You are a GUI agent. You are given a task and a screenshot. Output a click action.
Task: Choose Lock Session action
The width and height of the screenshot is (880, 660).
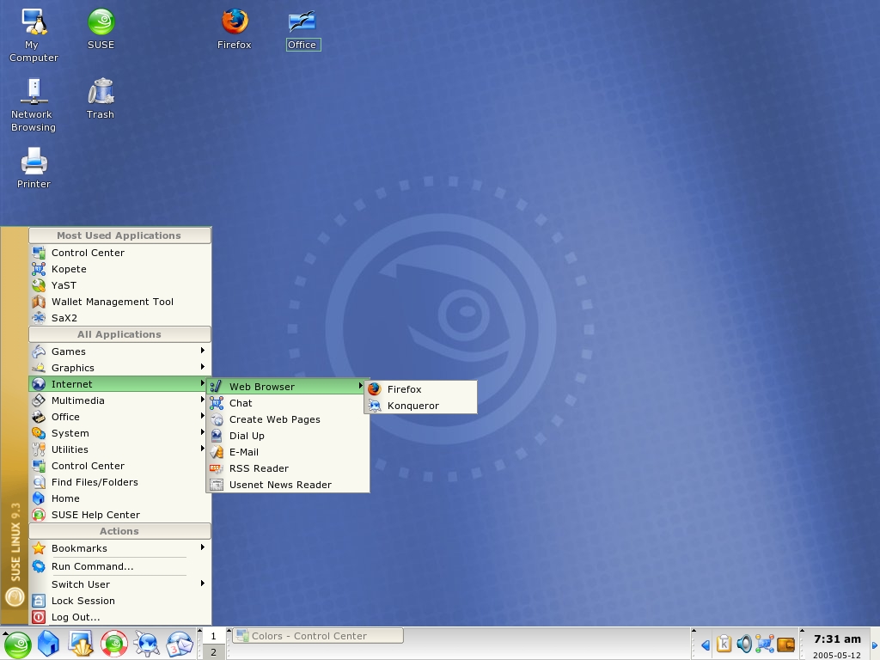pyautogui.click(x=119, y=601)
